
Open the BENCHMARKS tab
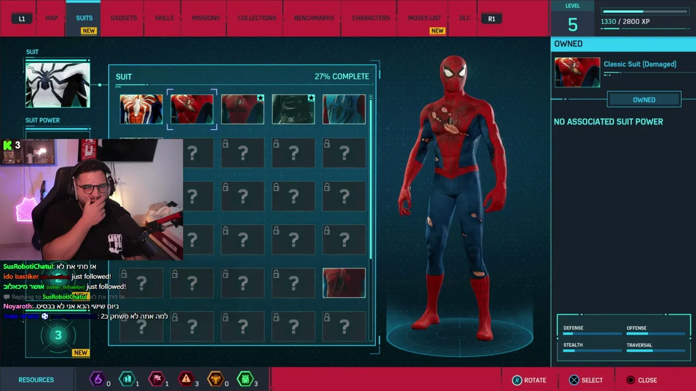[x=314, y=18]
